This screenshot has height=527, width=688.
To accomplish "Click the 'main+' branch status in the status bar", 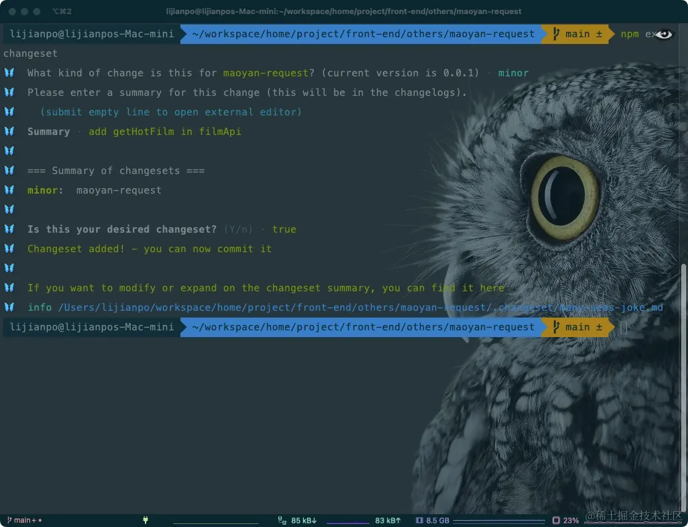I will pos(25,520).
